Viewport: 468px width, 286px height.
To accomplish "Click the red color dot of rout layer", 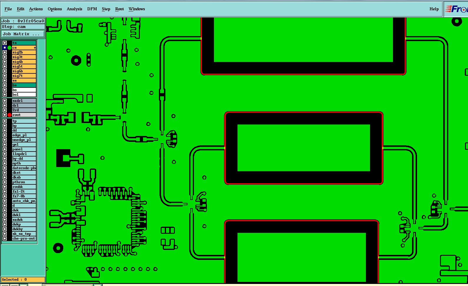I will point(9,115).
